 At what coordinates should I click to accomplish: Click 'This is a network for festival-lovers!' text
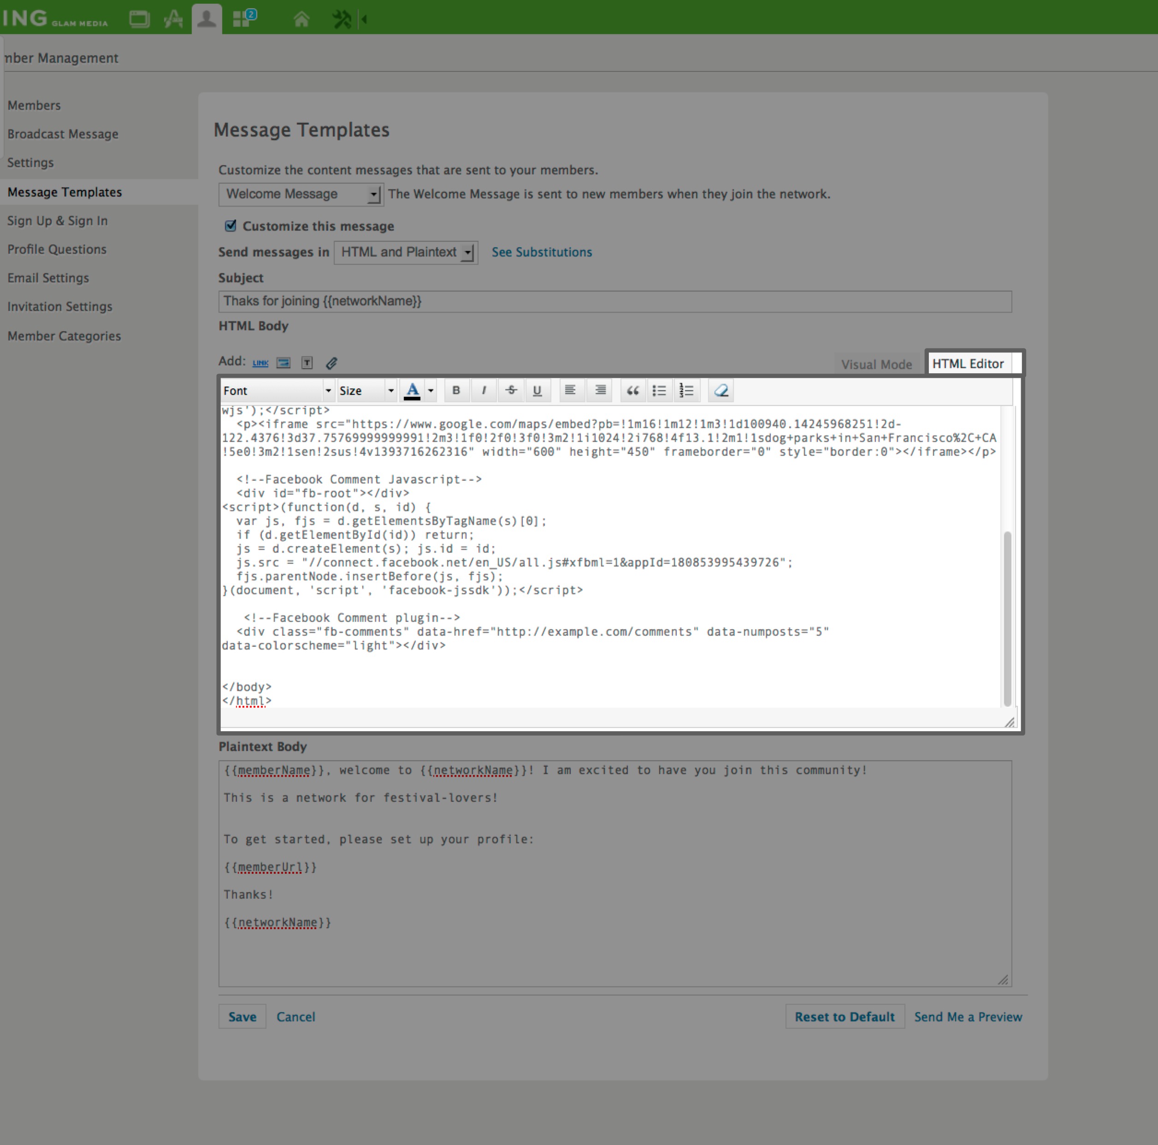click(x=361, y=798)
